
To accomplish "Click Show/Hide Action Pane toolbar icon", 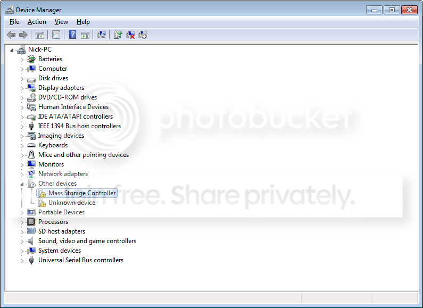I will [85, 35].
